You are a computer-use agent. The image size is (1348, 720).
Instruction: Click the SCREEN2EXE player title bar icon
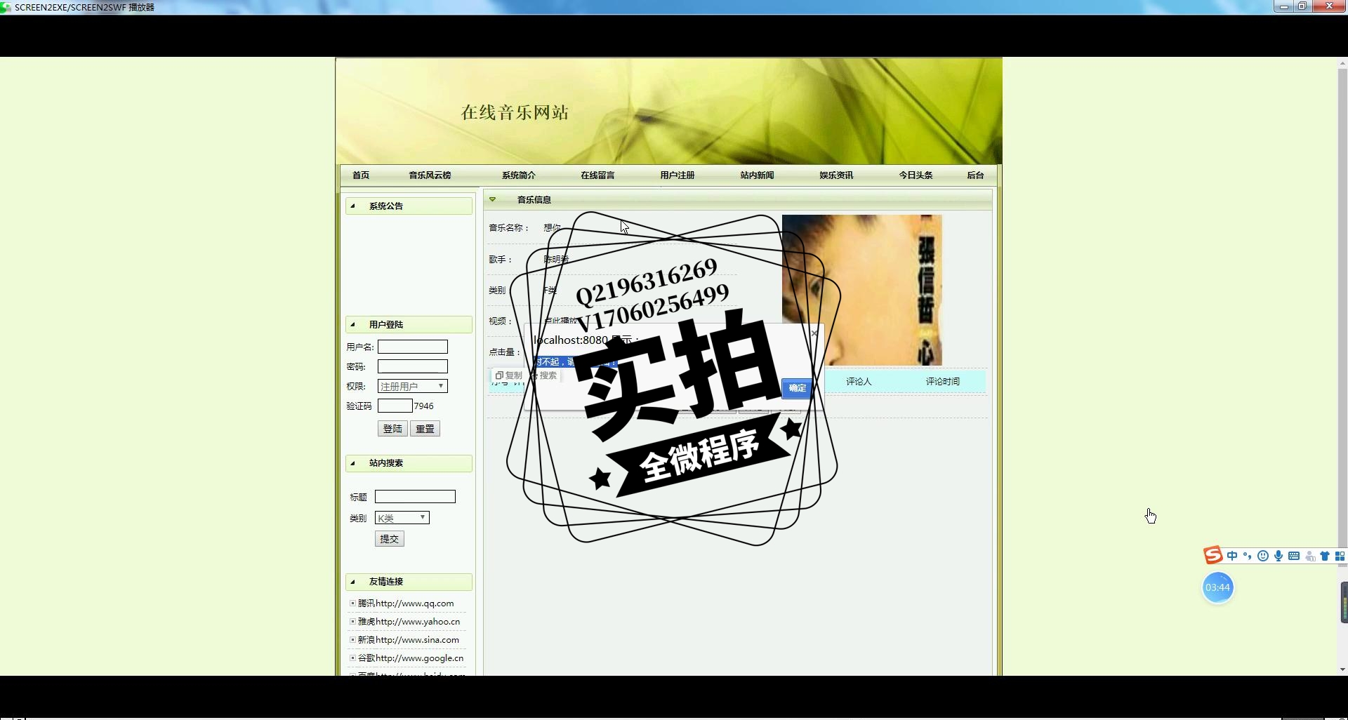(6, 7)
